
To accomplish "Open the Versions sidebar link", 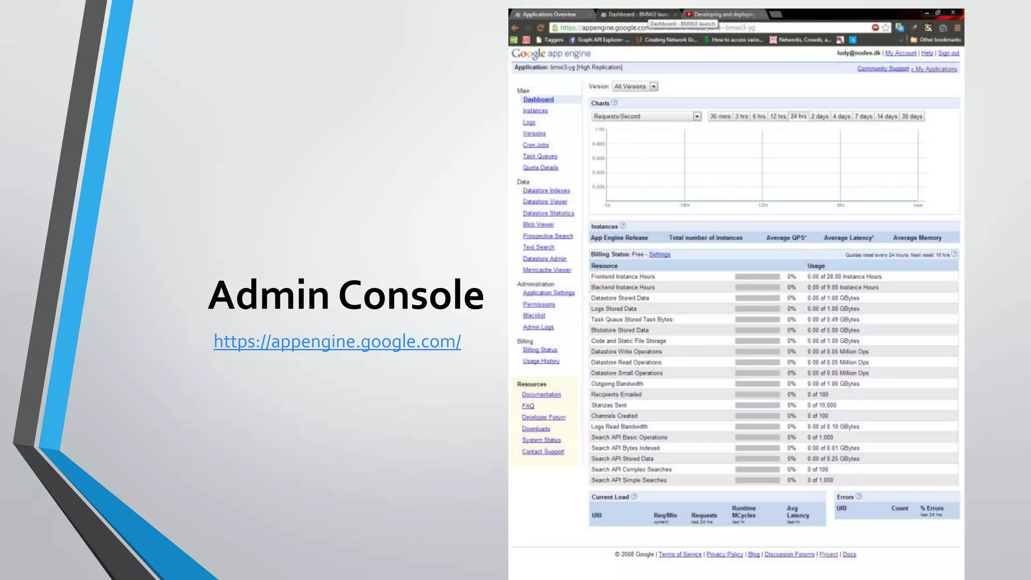I will point(534,133).
